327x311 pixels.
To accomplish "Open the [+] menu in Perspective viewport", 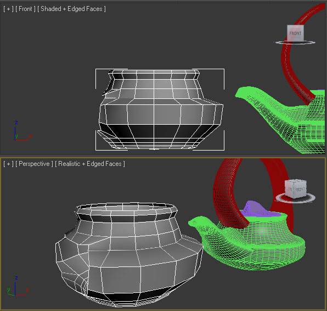I will click(x=8, y=164).
